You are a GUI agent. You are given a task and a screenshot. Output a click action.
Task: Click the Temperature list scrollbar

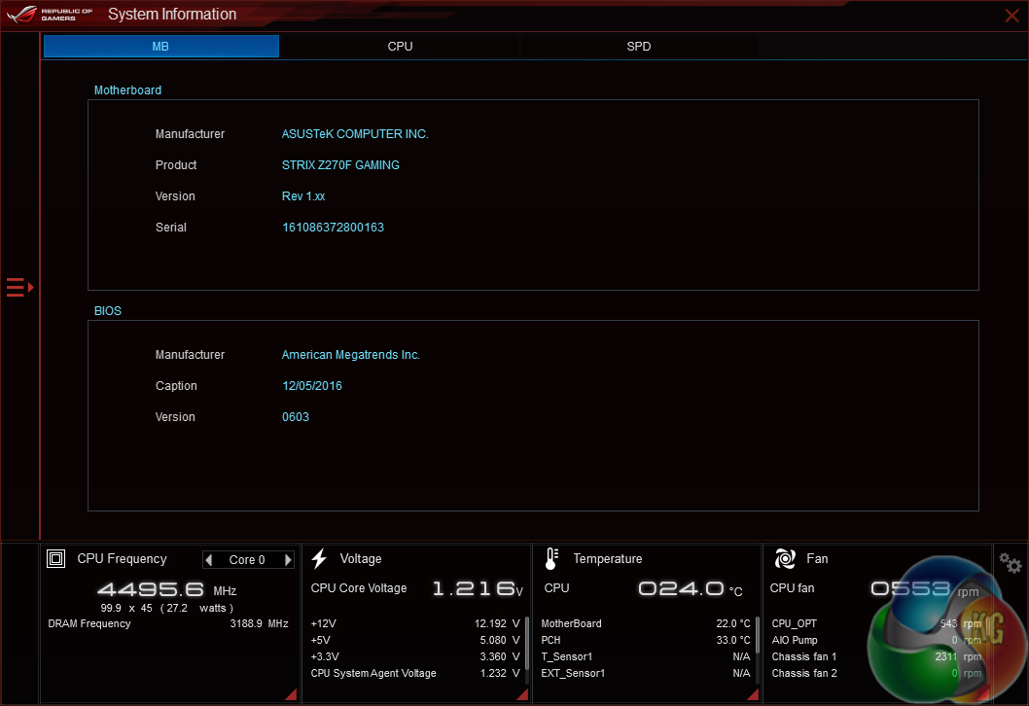click(758, 635)
